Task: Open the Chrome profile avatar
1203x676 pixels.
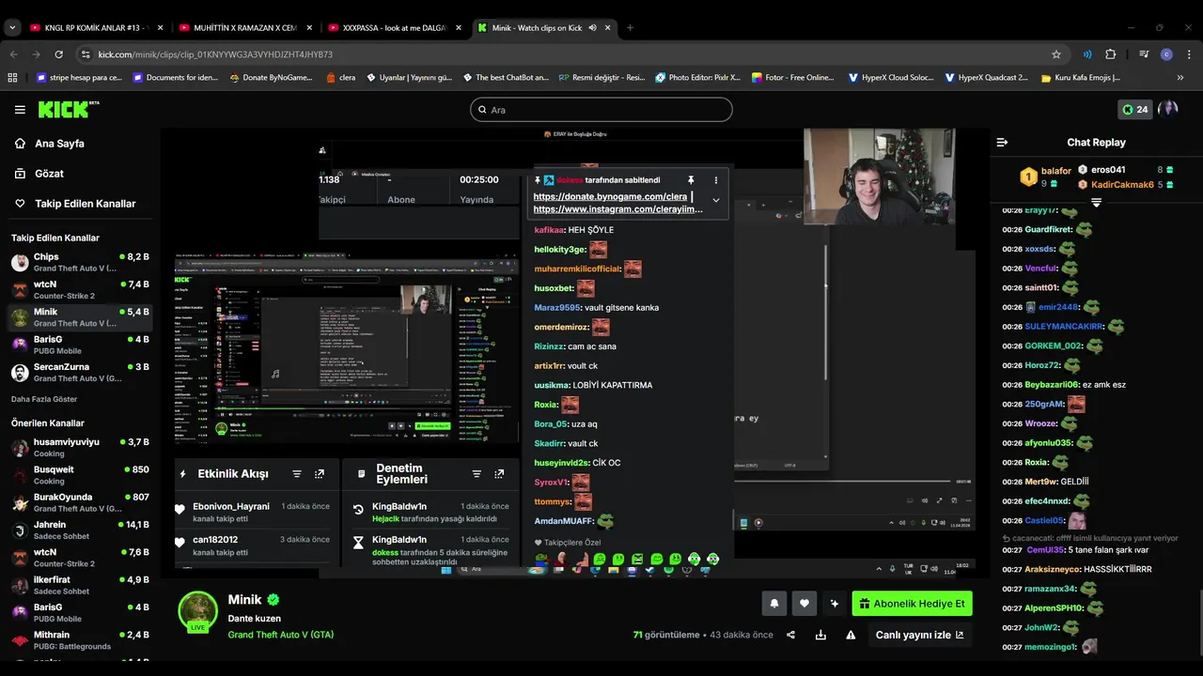Action: 1166,54
